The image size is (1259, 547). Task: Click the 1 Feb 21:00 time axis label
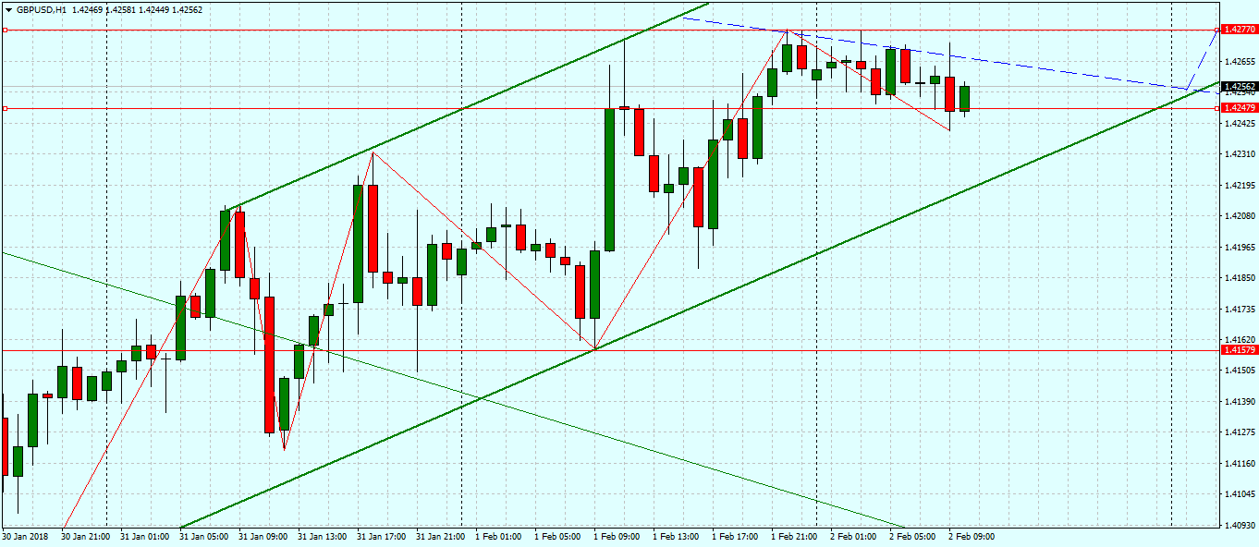[x=795, y=536]
